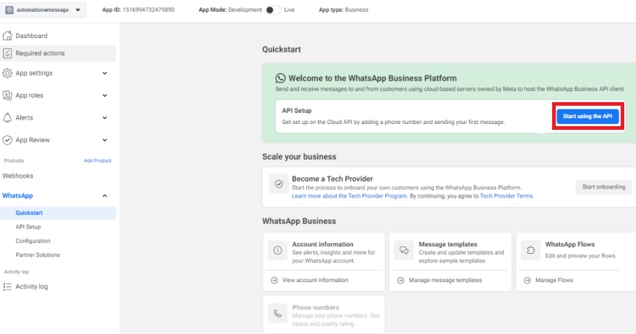The height and width of the screenshot is (334, 636).
Task: Open Webhooks product page
Action: point(18,176)
